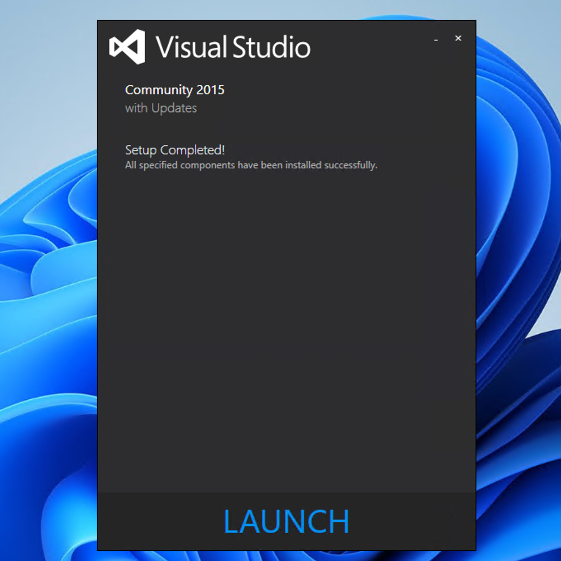Click the 'with Updates' subtitle text
The width and height of the screenshot is (561, 561).
click(161, 108)
